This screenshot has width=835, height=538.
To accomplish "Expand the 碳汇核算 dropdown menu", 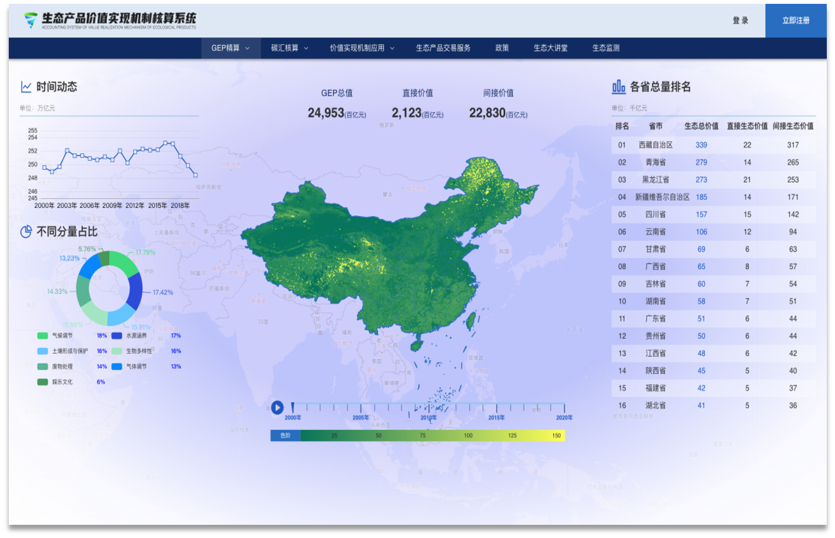I will (289, 48).
